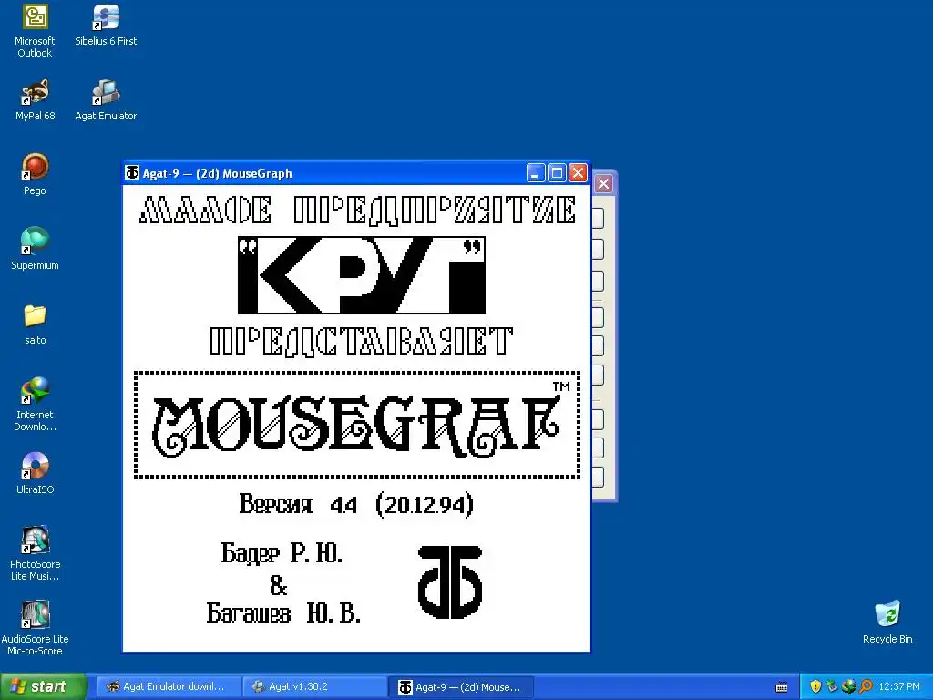Image resolution: width=933 pixels, height=700 pixels.
Task: Select the salto folder on the desktop
Action: (x=36, y=324)
